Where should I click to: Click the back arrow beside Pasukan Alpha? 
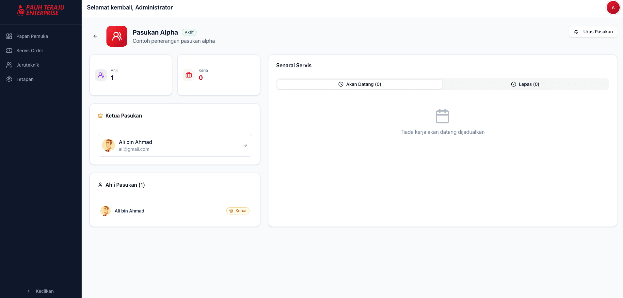click(95, 36)
